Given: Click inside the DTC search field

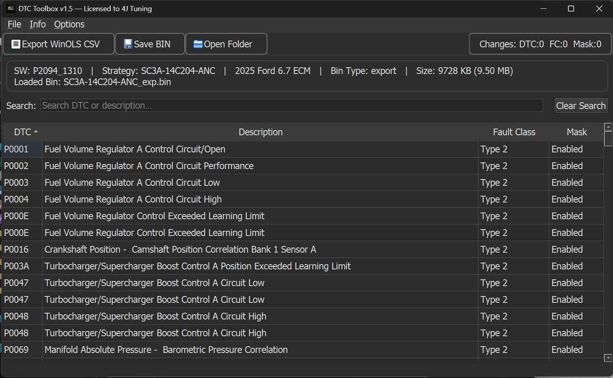Looking at the screenshot, I should pos(291,105).
